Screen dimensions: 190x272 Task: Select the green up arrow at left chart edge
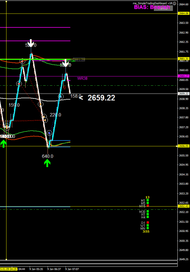coord(3,144)
